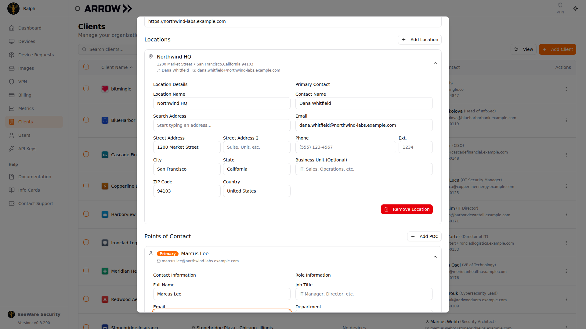Open the VPN shield icon in header
Viewport: 586px width, 329px height.
coord(560,5)
